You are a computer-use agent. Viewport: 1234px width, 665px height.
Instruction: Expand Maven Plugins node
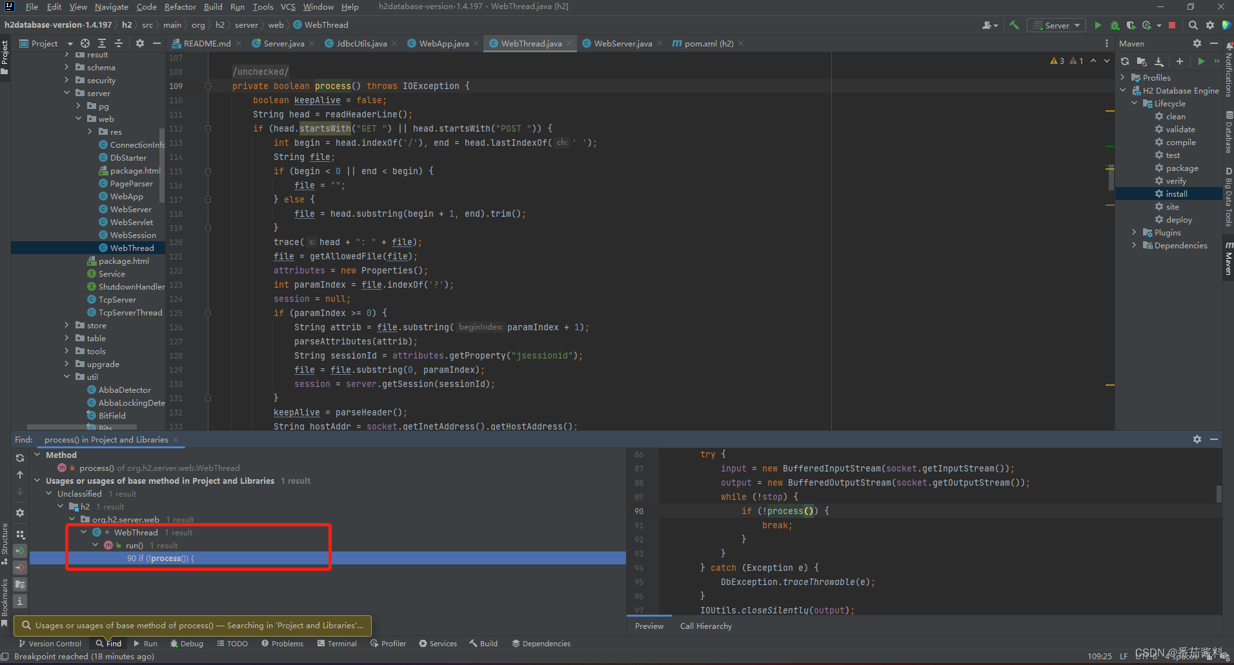pos(1134,232)
